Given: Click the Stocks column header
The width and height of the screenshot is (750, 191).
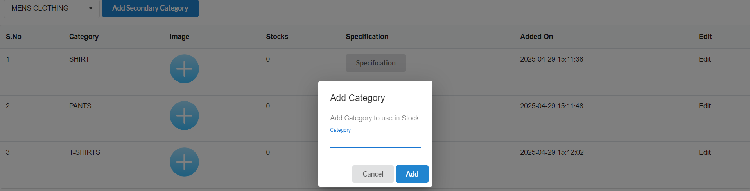Looking at the screenshot, I should (277, 37).
